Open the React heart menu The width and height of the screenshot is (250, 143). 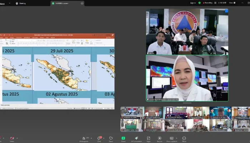coord(111,139)
